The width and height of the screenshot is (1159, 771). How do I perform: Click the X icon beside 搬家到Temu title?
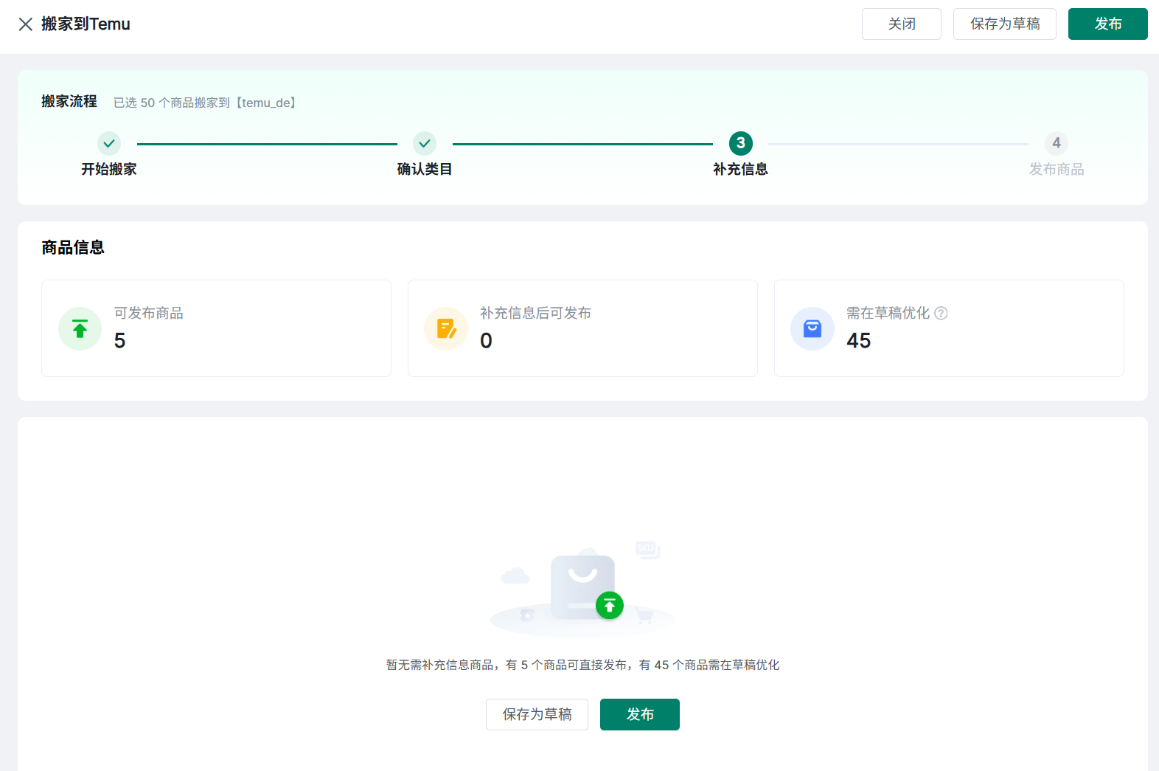click(x=26, y=24)
